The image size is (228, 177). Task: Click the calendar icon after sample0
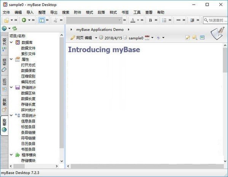click(147, 38)
